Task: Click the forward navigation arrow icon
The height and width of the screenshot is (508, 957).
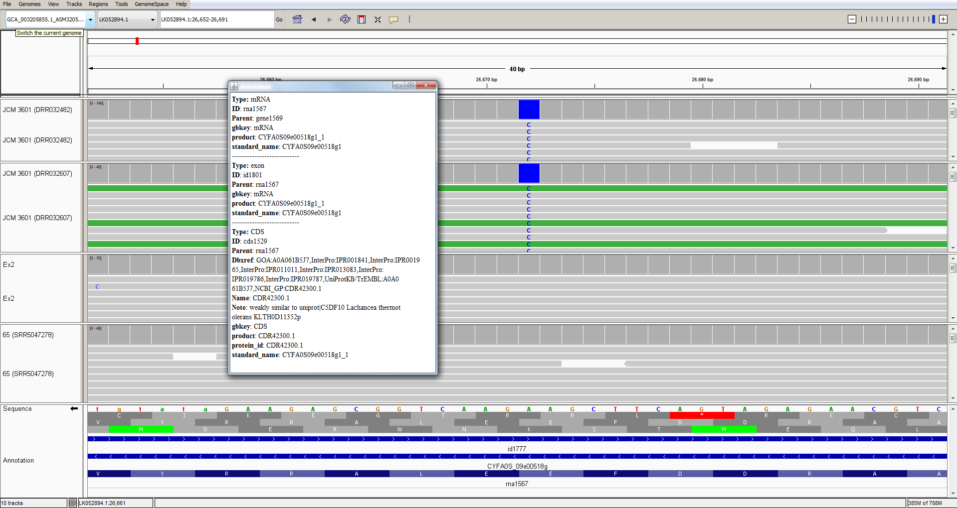Action: point(329,19)
